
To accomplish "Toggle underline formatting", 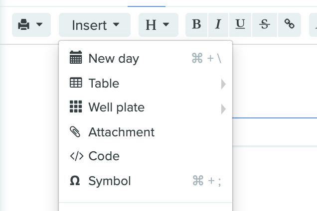I will [240, 25].
